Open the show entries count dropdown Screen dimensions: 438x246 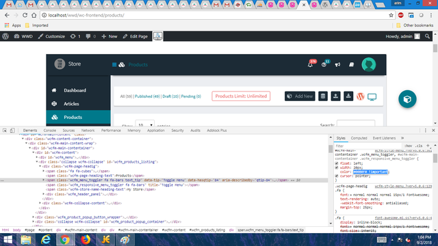(144, 124)
